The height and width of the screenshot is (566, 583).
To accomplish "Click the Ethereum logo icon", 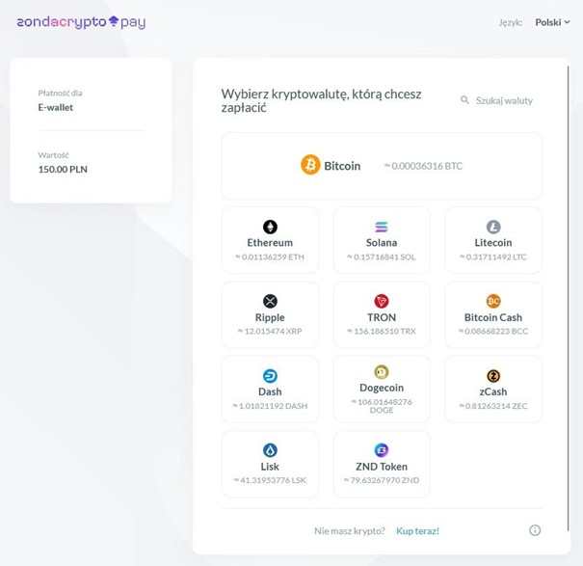I will (270, 228).
